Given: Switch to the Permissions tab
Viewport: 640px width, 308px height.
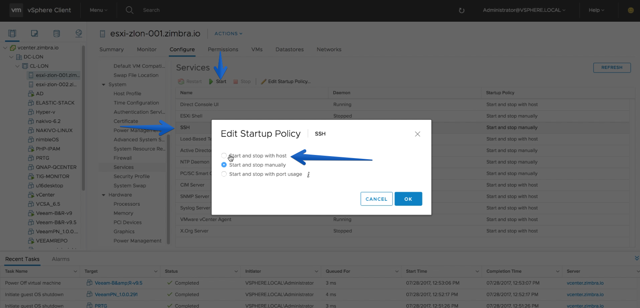Looking at the screenshot, I should click(223, 50).
